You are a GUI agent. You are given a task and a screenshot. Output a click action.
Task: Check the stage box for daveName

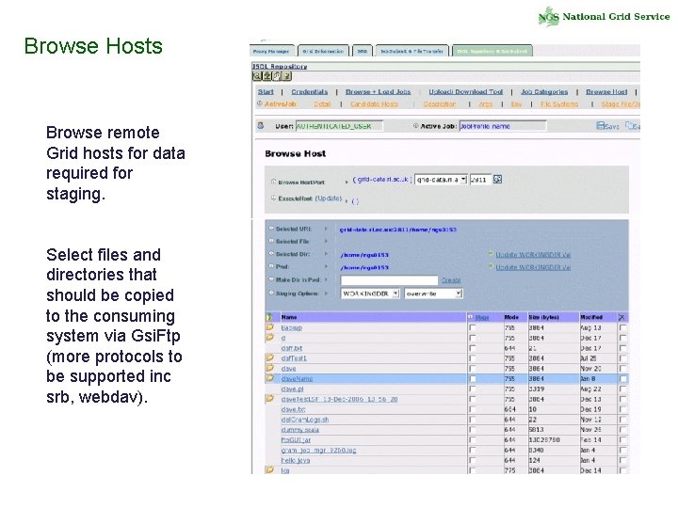point(473,379)
